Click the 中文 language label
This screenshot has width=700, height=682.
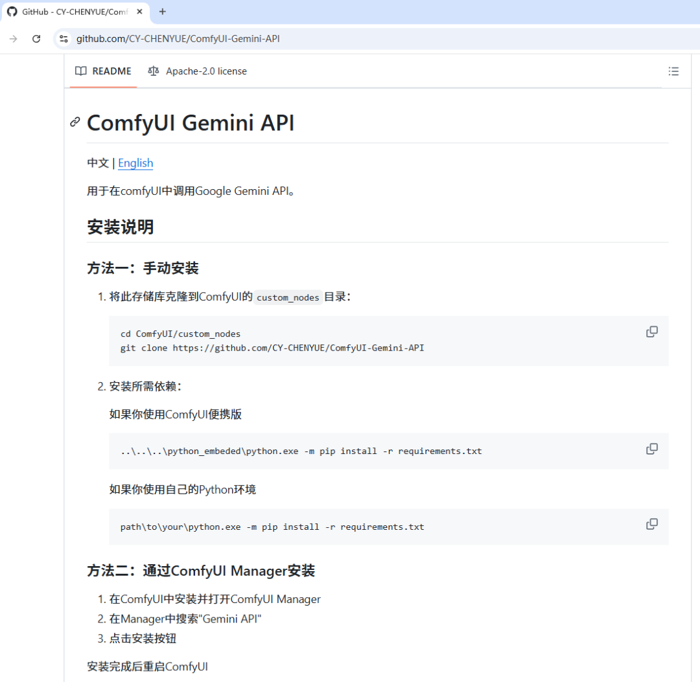click(98, 163)
